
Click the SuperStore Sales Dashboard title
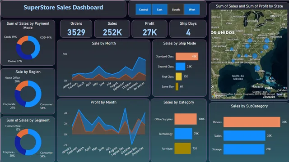coord(63,8)
